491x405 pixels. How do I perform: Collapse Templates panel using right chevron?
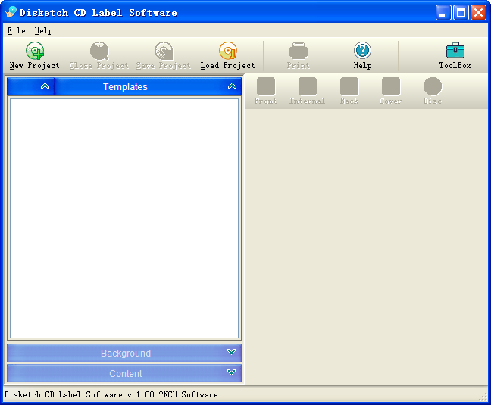pos(232,86)
